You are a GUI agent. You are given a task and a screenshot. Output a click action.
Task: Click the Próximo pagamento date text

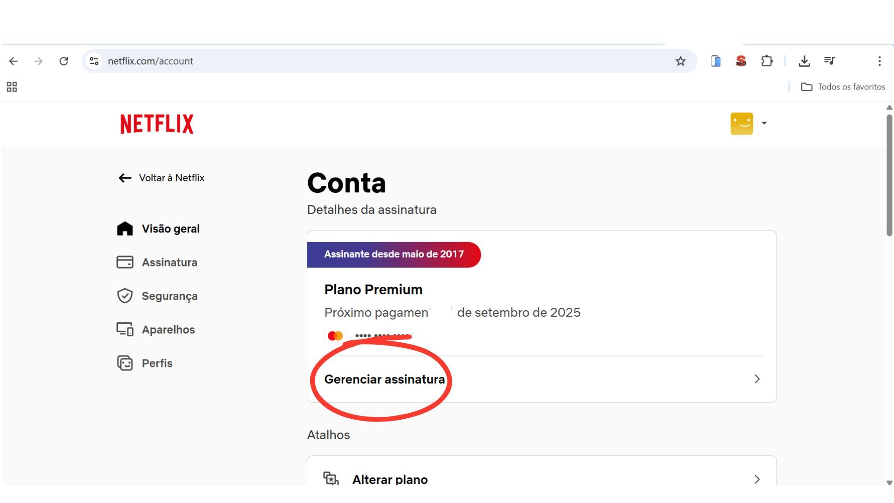point(452,313)
